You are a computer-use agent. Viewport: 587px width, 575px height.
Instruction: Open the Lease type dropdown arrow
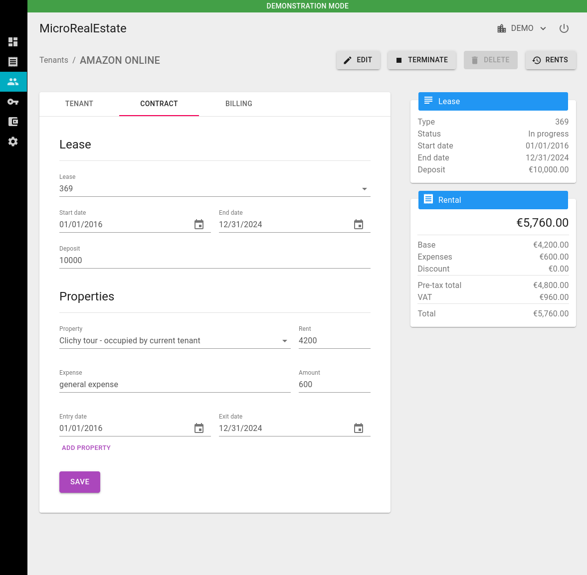364,189
